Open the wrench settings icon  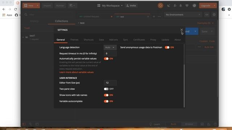[x=175, y=6]
